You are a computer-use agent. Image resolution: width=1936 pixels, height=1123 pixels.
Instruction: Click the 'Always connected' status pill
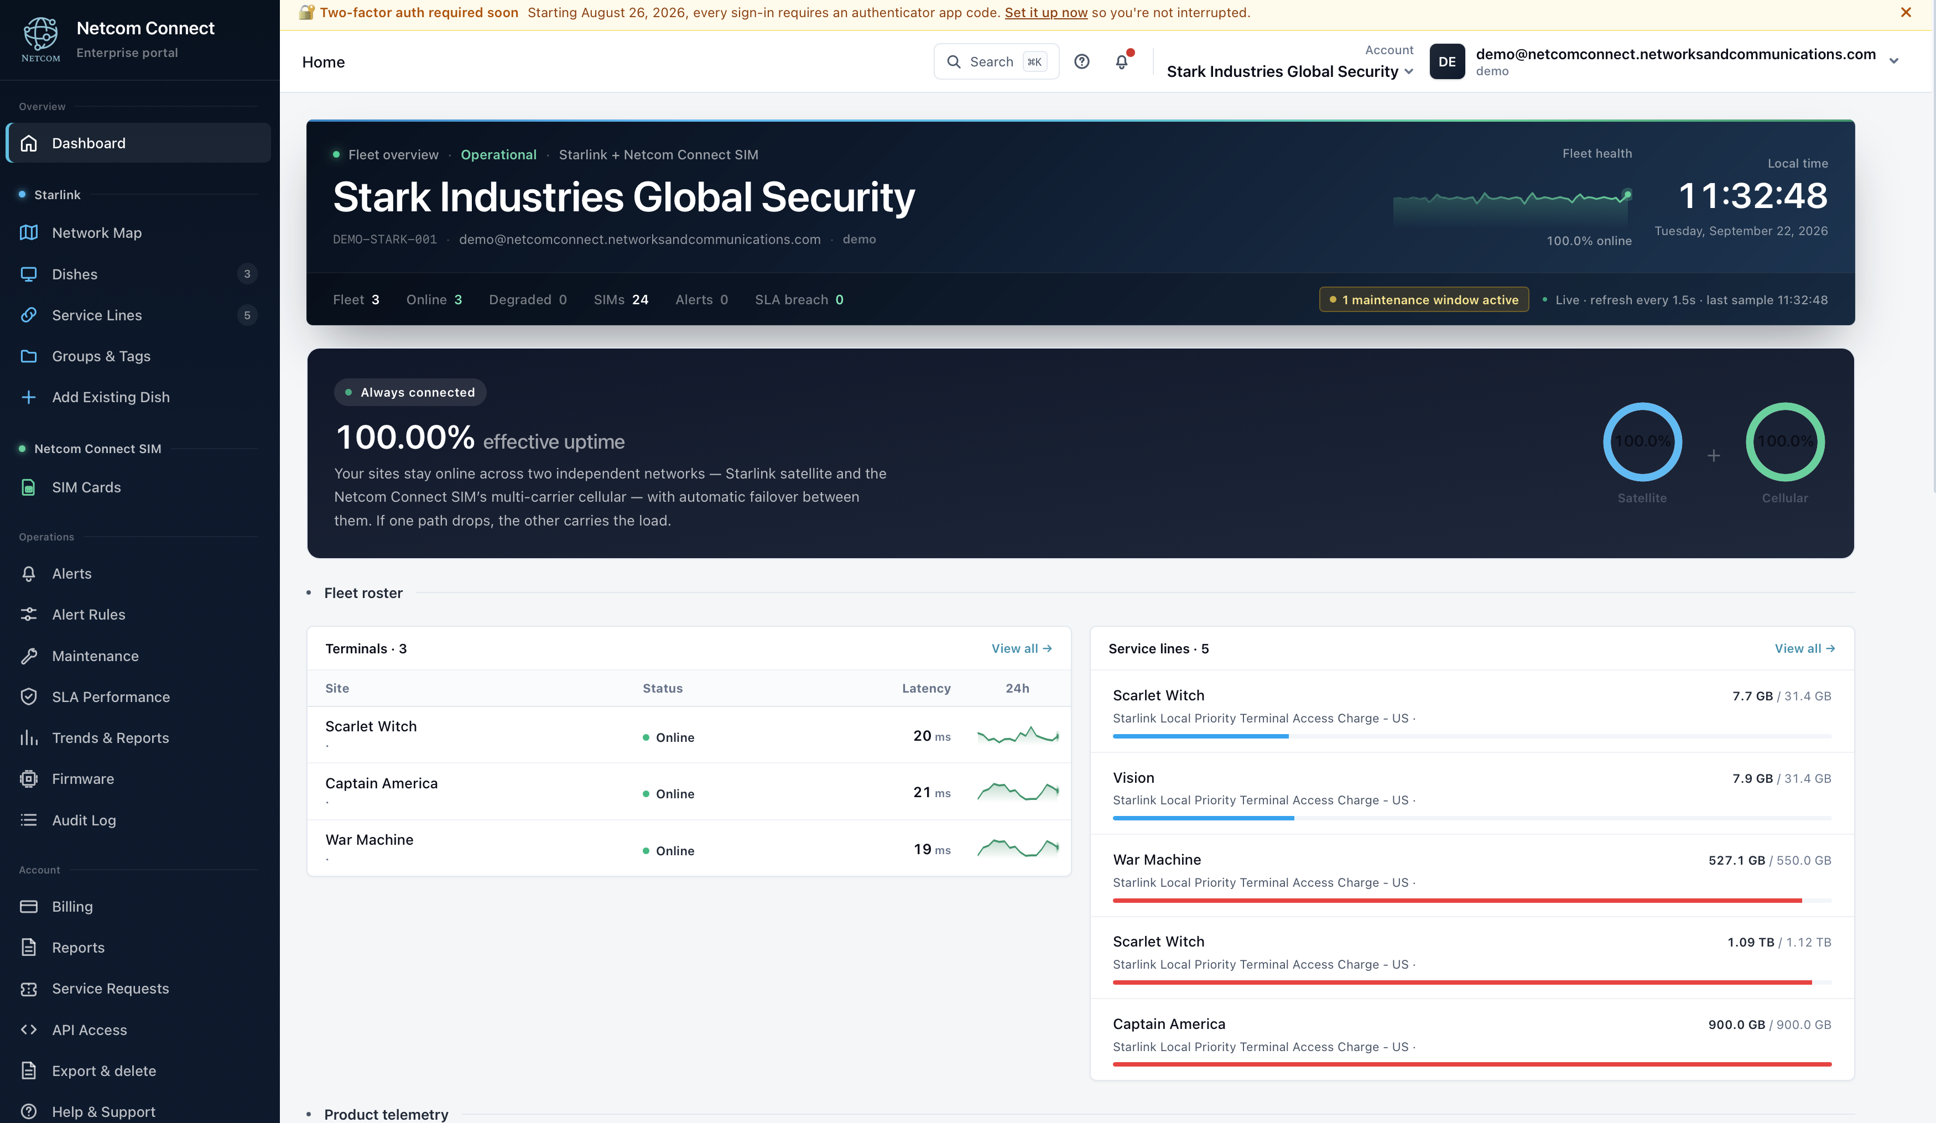410,393
